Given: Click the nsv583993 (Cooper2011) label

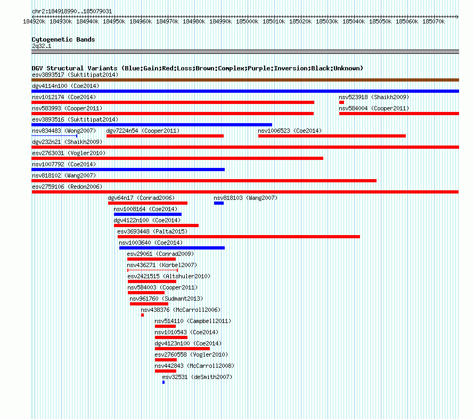Looking at the screenshot, I should click(67, 108).
